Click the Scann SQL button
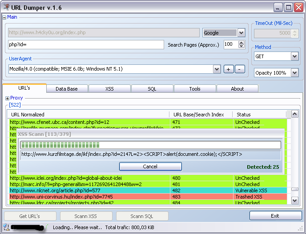Viewport: 306px width, 234px height. click(x=142, y=216)
